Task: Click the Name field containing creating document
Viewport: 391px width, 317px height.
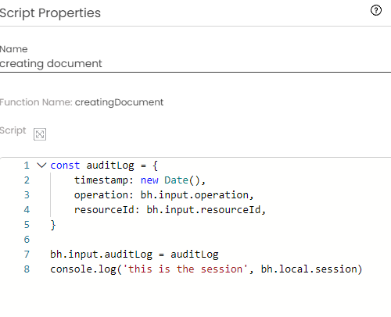Action: point(195,64)
